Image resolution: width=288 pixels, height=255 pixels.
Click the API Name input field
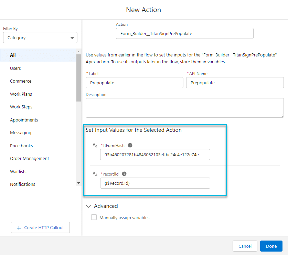click(x=235, y=83)
